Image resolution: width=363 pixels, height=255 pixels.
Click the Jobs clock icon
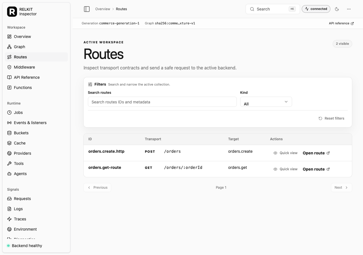tap(9, 112)
